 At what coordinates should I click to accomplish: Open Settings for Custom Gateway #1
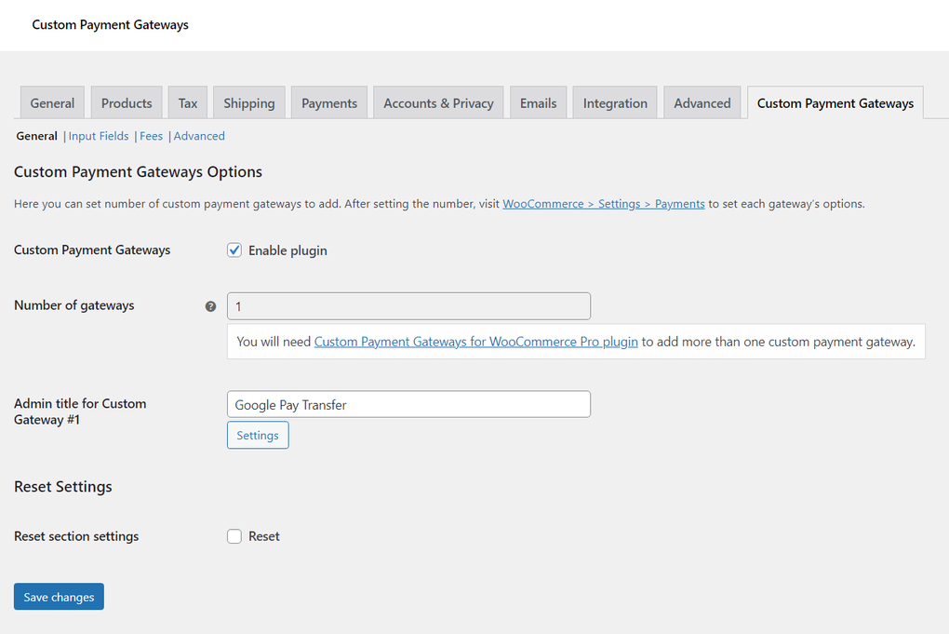[258, 435]
